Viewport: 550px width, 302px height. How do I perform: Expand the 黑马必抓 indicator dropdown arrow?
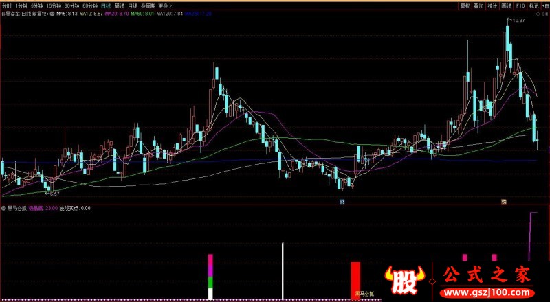pyautogui.click(x=3, y=208)
